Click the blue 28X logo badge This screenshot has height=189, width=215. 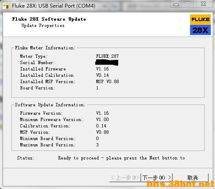200,30
